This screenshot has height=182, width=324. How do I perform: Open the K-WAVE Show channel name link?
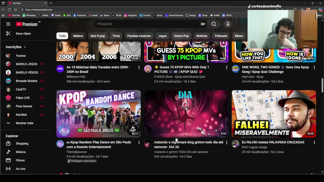point(179,77)
